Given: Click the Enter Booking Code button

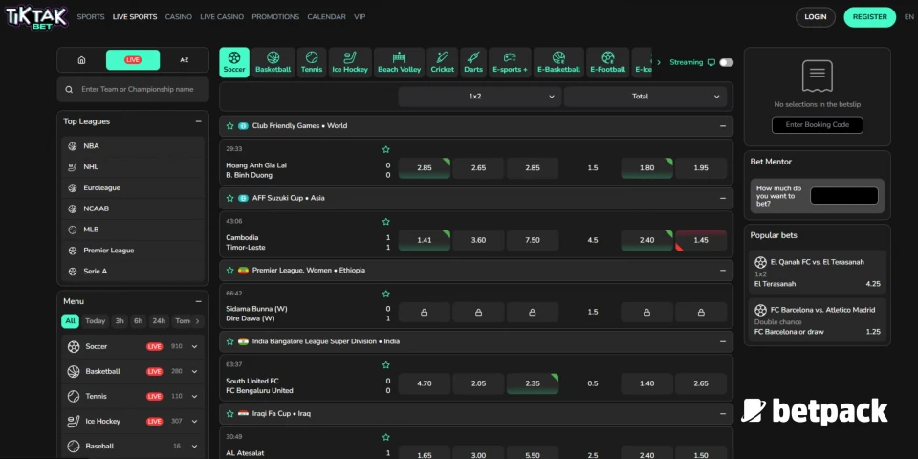Looking at the screenshot, I should coord(817,125).
